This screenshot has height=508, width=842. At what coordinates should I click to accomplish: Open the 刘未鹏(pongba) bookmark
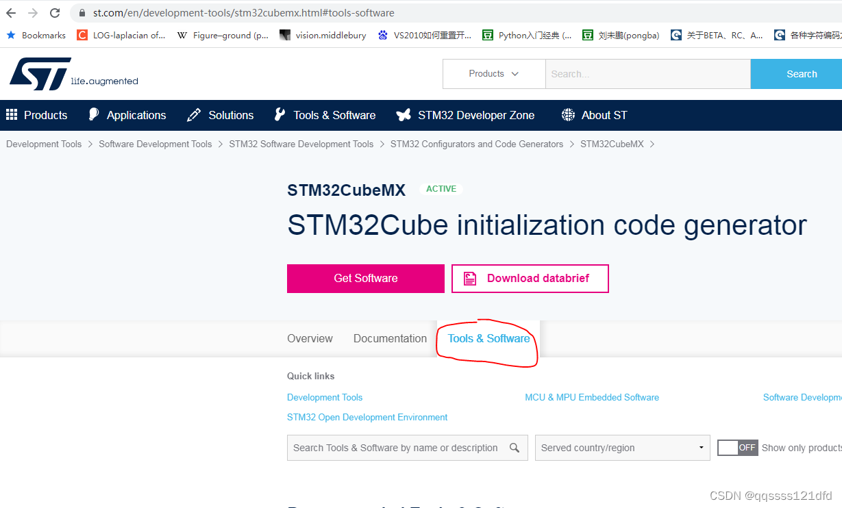point(621,35)
